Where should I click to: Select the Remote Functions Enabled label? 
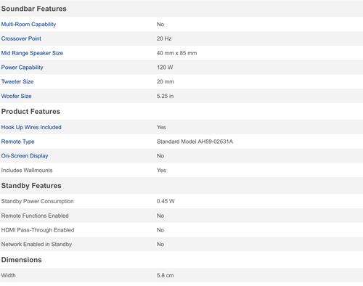[x=35, y=216]
